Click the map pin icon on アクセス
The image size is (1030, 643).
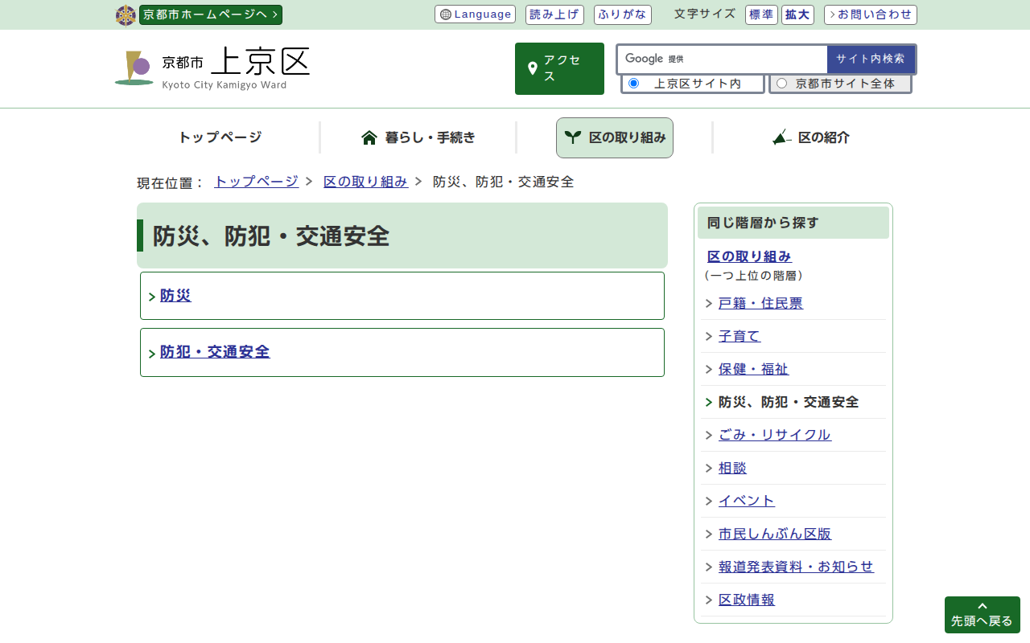532,68
